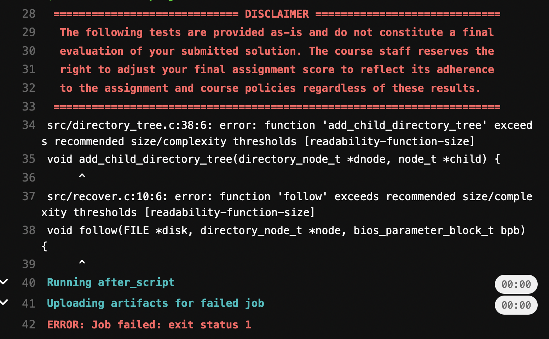This screenshot has height=339, width=549.
Task: Click line number 35 link
Action: 29,159
